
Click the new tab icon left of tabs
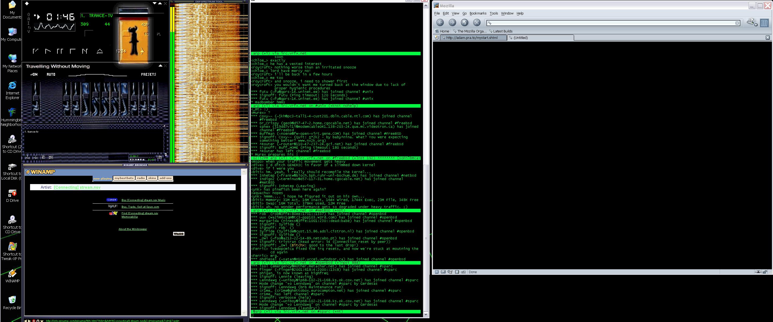pos(437,38)
